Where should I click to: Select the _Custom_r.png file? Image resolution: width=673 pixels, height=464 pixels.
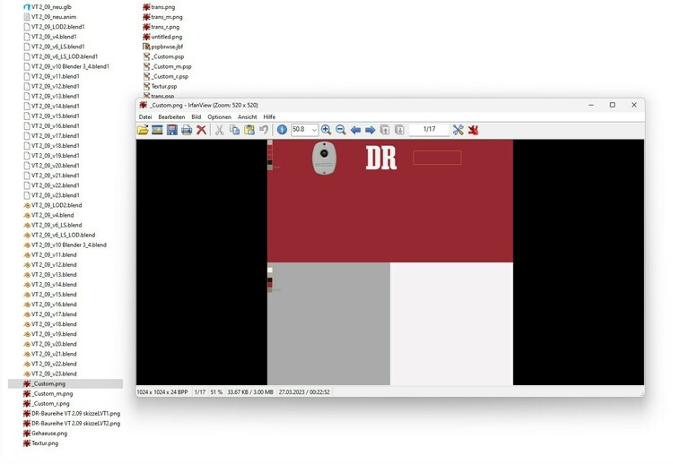pos(50,403)
